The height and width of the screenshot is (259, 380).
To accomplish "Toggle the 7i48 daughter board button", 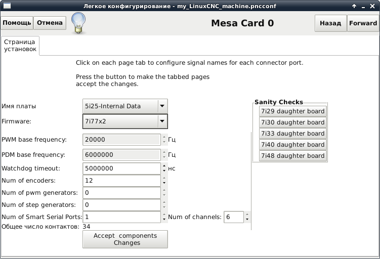I will click(292, 156).
